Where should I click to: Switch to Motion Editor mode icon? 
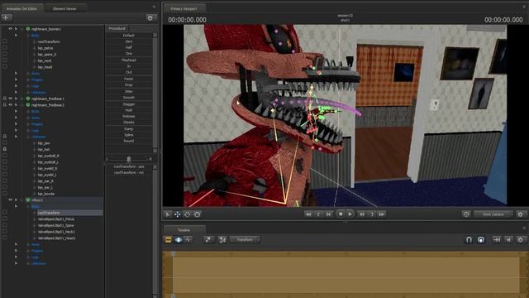[x=179, y=239]
